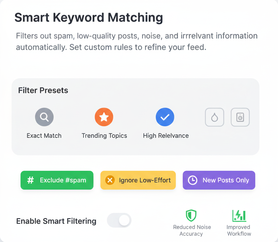The image size is (278, 242).
Task: Click the Improved Workflow chart icon
Action: (238, 216)
